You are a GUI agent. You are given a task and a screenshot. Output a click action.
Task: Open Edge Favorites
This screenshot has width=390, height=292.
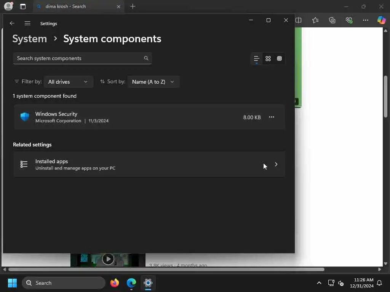click(x=315, y=20)
